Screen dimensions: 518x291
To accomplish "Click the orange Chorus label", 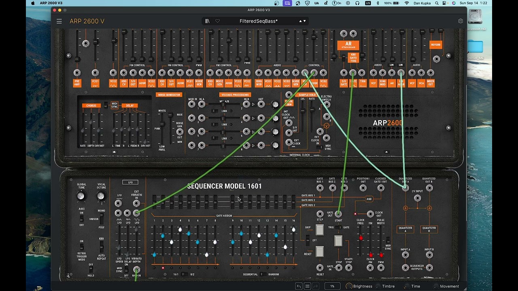I will click(91, 106).
